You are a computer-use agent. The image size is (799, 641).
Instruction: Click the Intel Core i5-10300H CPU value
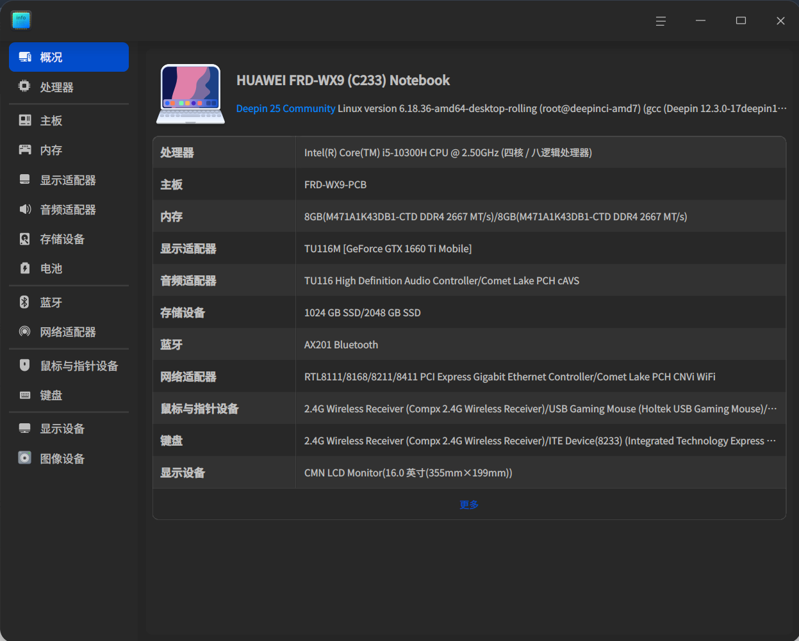448,152
